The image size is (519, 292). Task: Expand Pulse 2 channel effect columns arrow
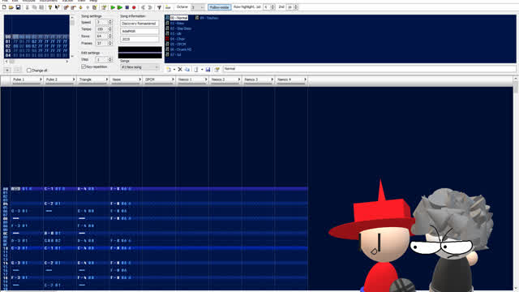tap(74, 79)
